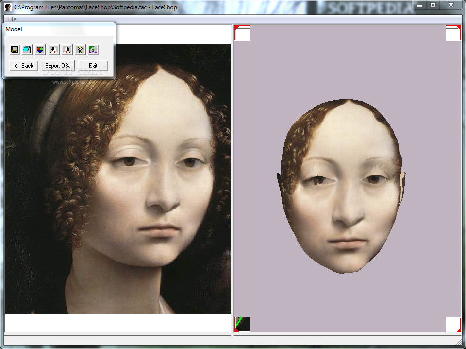The image size is (466, 349).
Task: Click the 3D face model in preview
Action: tap(342, 187)
